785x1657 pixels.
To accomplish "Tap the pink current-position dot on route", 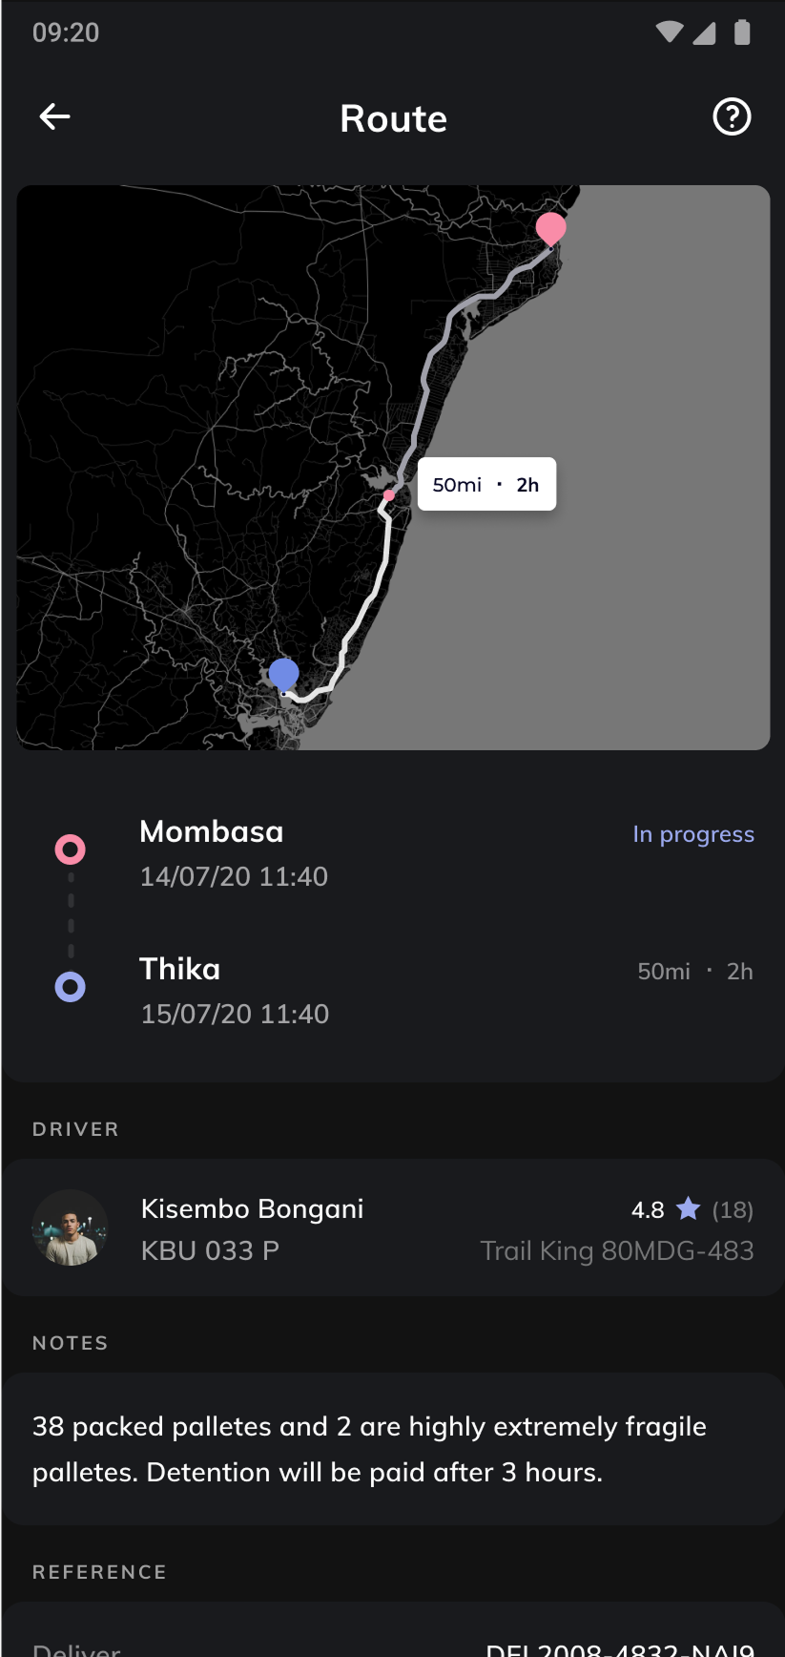I will (x=389, y=495).
